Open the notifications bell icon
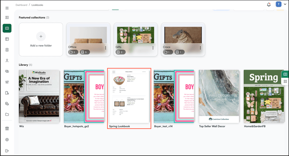 coord(269,4)
